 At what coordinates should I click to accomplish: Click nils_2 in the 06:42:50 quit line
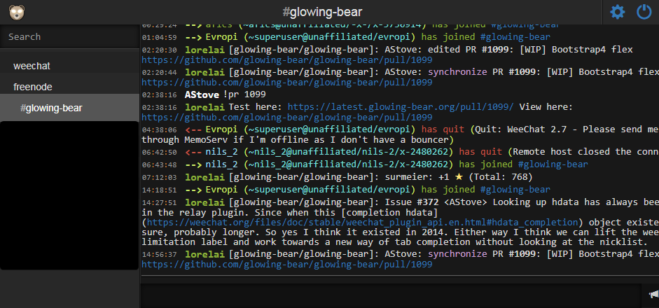[x=221, y=152]
